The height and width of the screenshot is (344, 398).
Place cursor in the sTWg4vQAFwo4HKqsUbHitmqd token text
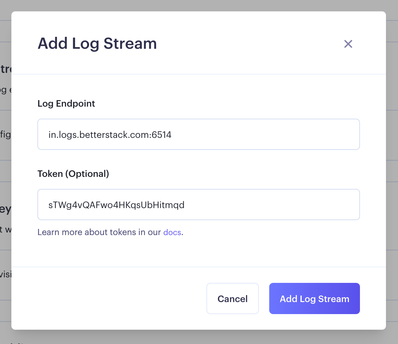pos(116,205)
